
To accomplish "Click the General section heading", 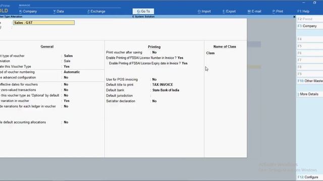I will [47, 47].
